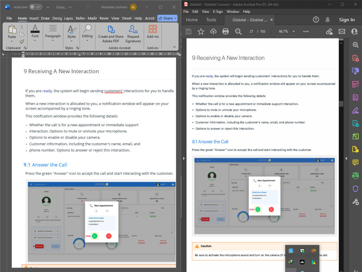Switch to Insert tab in Word
This screenshot has width=362, height=272.
(34, 18)
